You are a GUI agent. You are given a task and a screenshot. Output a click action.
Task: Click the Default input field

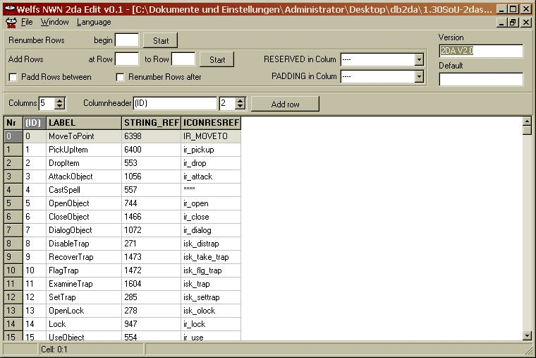coord(481,79)
